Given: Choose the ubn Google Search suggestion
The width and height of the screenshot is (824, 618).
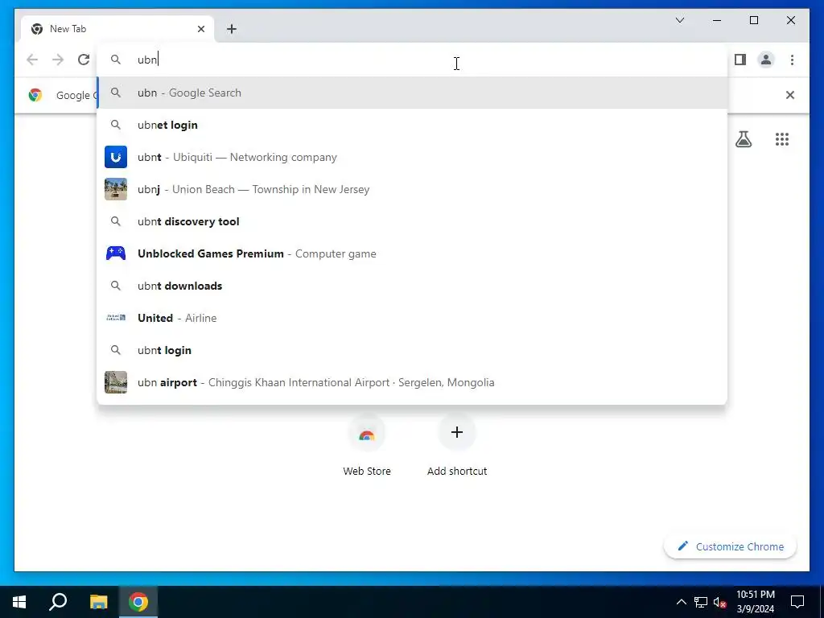Looking at the screenshot, I should 412,93.
